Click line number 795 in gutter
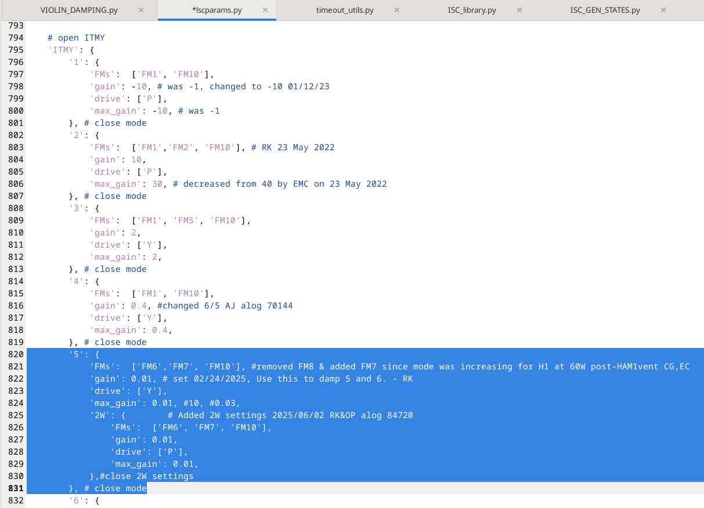Viewport: 704px width, 508px height. click(16, 50)
